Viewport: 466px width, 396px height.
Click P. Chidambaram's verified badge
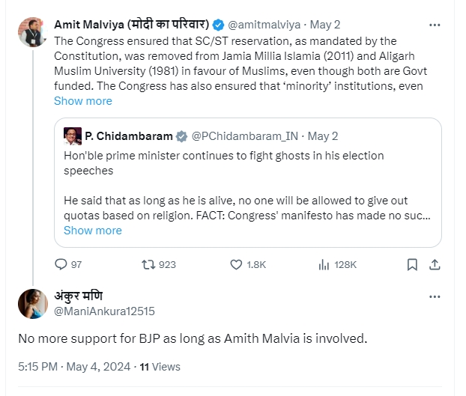[181, 136]
